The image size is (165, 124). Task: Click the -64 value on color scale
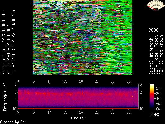click(157, 109)
